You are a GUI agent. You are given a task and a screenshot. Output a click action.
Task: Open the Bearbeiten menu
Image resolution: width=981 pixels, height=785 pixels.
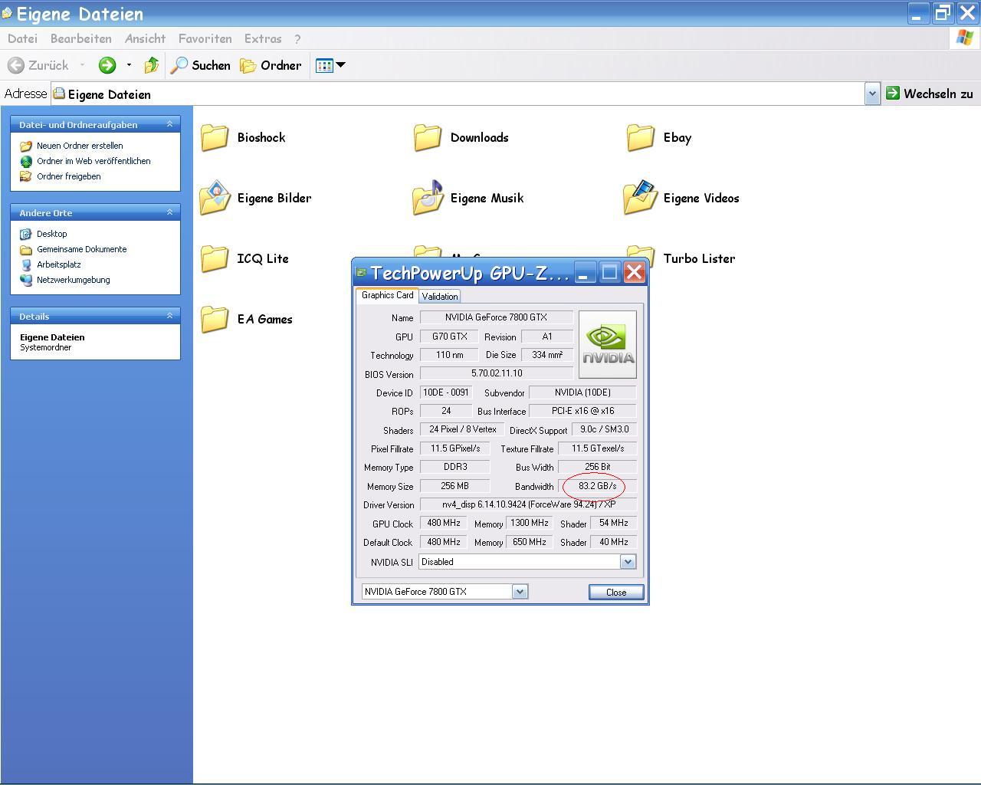pos(80,39)
